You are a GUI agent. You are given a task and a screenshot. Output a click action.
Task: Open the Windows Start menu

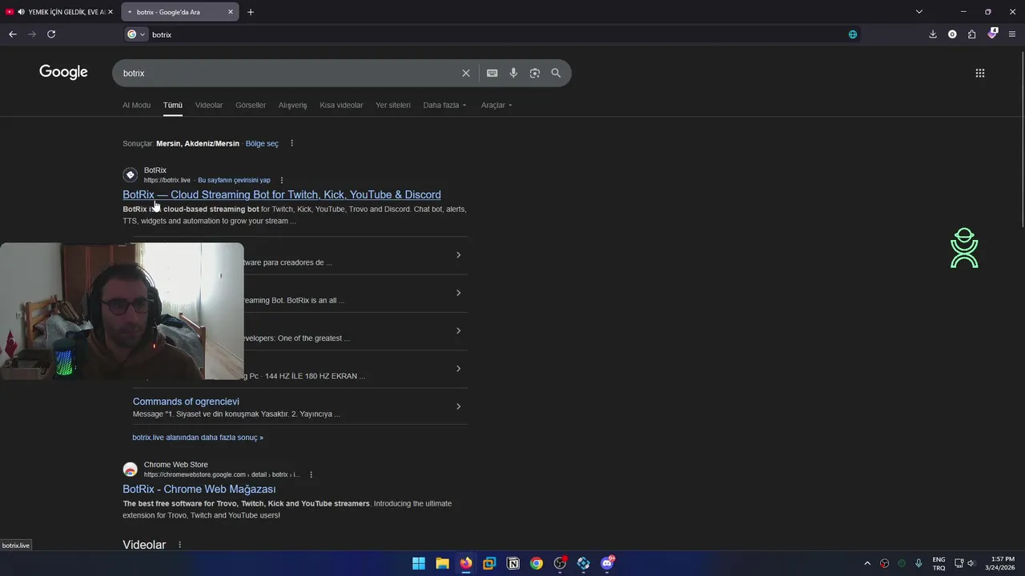419,563
